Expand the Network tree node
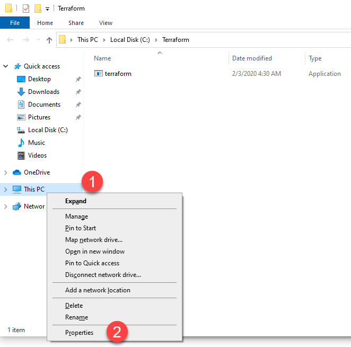 click(6, 206)
